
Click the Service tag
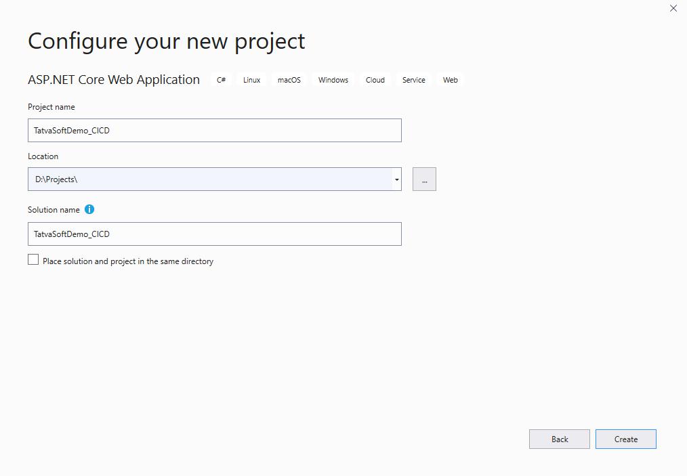(x=413, y=80)
